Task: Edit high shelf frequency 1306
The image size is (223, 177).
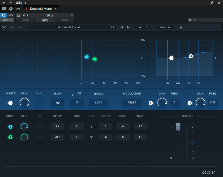Action: tap(213, 103)
